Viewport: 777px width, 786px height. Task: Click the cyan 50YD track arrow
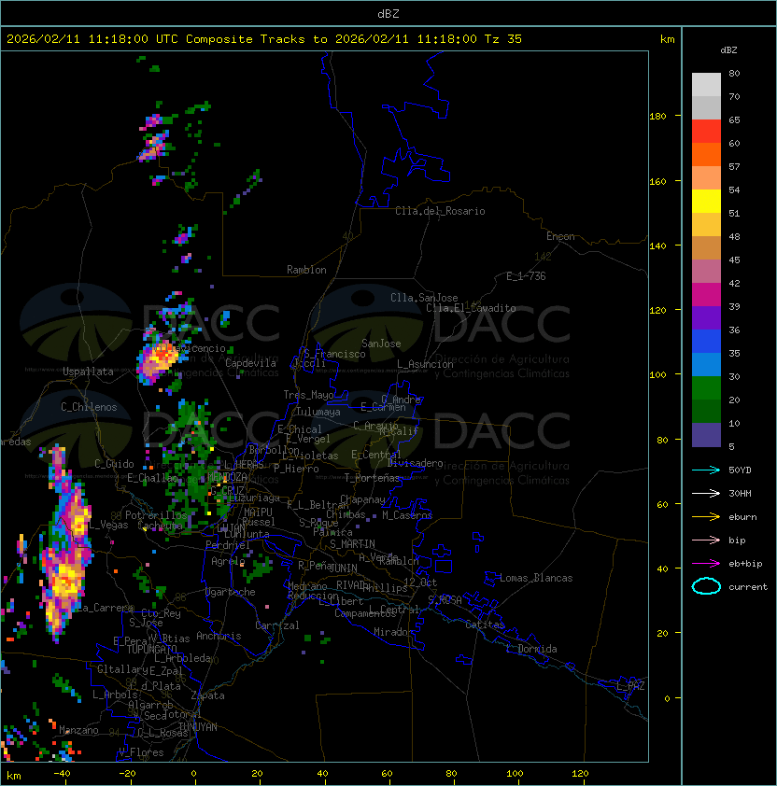[x=706, y=470]
